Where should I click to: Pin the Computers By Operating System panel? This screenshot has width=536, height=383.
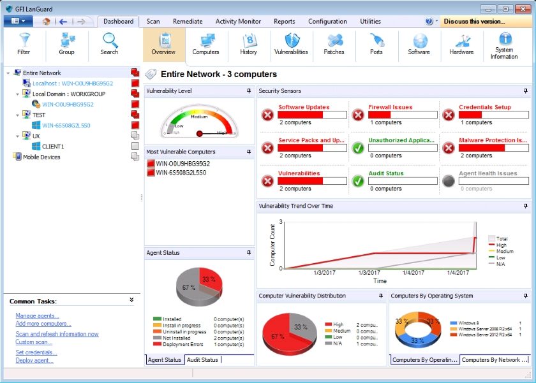coord(526,296)
